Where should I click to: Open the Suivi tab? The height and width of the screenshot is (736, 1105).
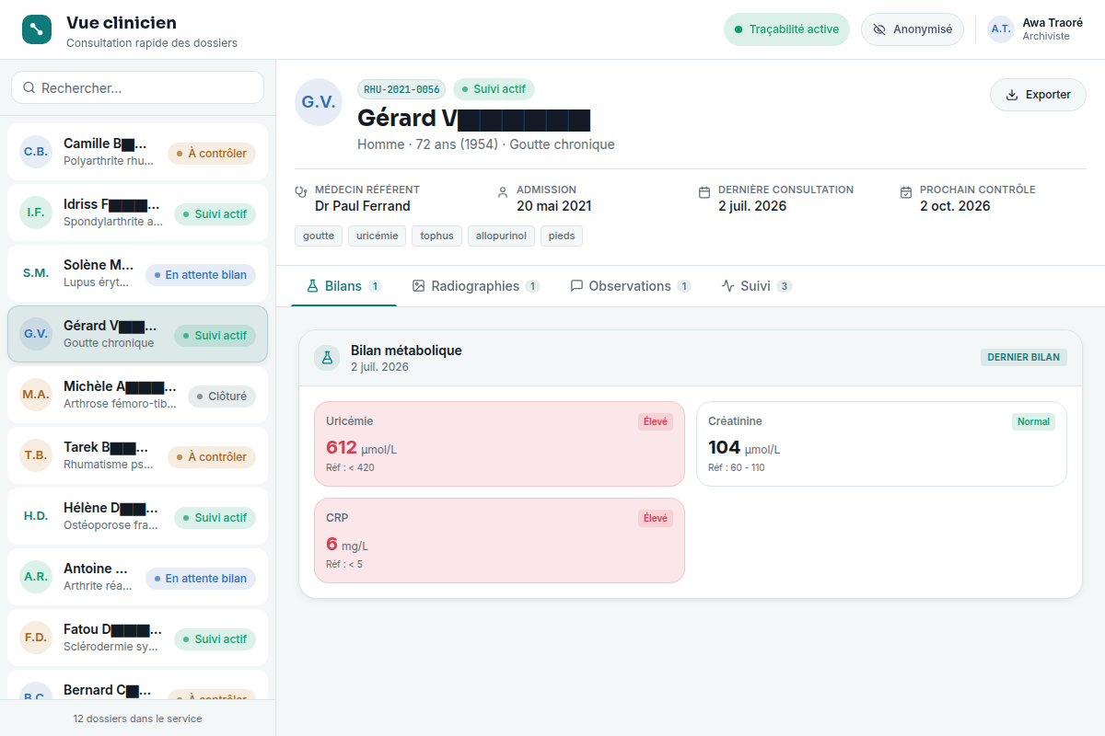[x=757, y=286]
